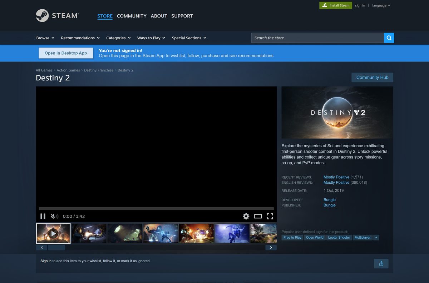Screen dimensions: 429x283
Task: Select the fourth screenshot thumbnail
Action: 161,233
